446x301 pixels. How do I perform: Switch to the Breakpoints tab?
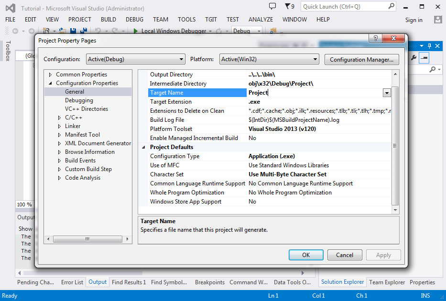click(210, 282)
